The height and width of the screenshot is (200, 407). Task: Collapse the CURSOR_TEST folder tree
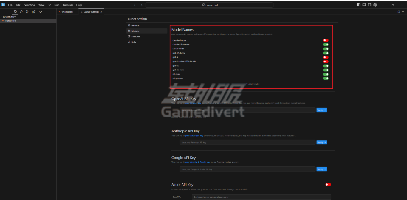pyautogui.click(x=9, y=17)
